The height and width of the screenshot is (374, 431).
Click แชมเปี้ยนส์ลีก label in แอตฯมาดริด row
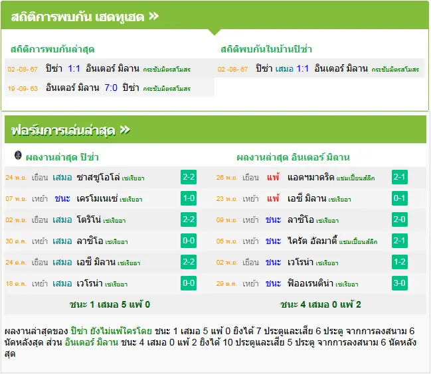355,178
